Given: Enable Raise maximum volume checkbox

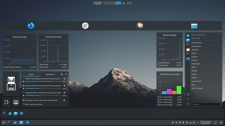Looking at the screenshot, I should 24,104.
